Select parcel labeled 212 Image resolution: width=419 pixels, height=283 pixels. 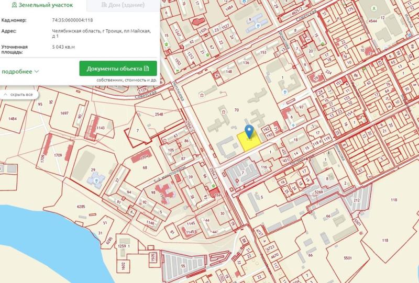click(x=357, y=200)
